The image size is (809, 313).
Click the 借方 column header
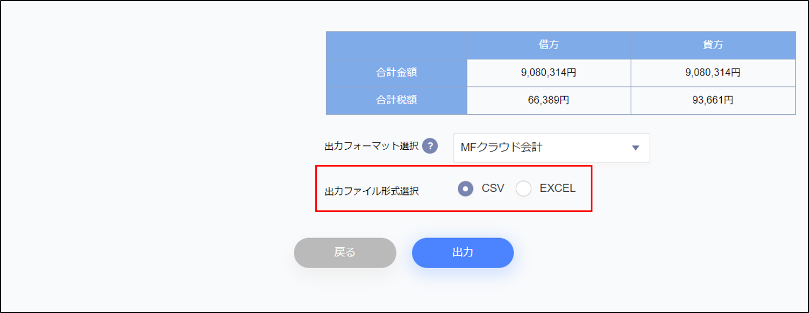point(548,44)
